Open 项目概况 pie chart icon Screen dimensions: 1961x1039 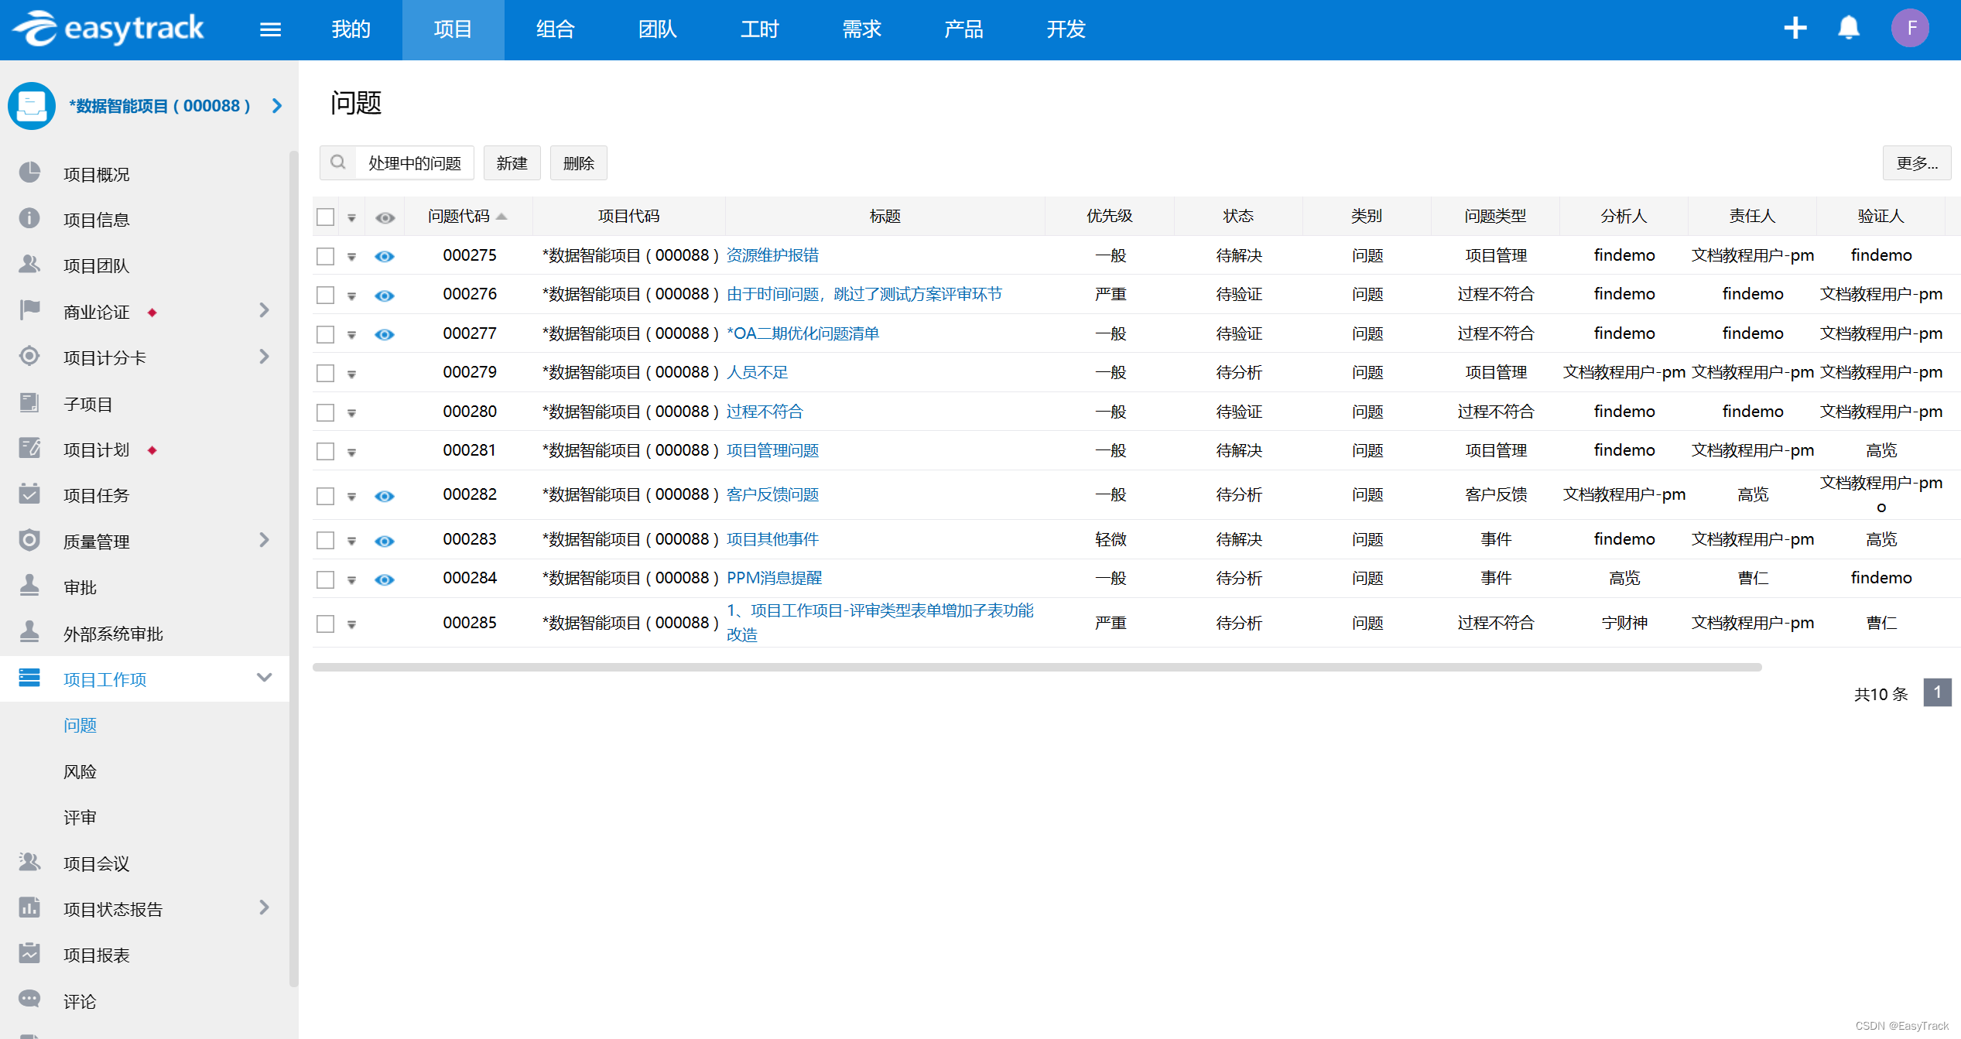click(29, 173)
